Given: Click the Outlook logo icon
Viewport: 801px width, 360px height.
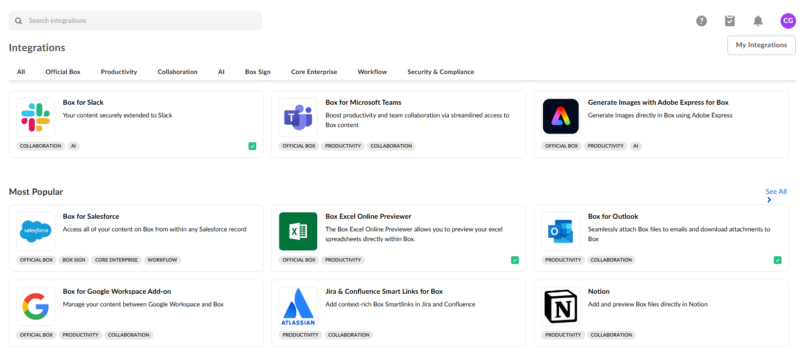Looking at the screenshot, I should tap(561, 231).
